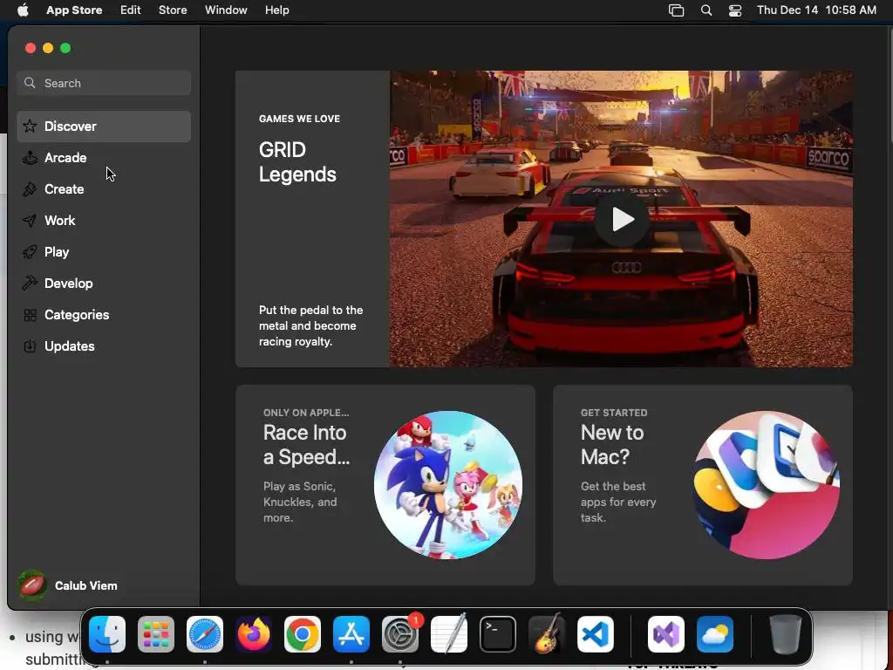Click the magnifier icon in Search field

pyautogui.click(x=30, y=83)
